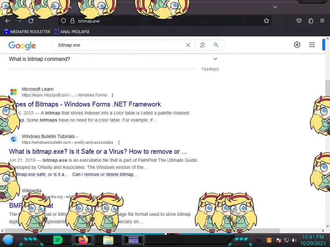Viewport: 330px width, 247px height.
Task: Open the purple window app in the taskbar
Action: 133,240
